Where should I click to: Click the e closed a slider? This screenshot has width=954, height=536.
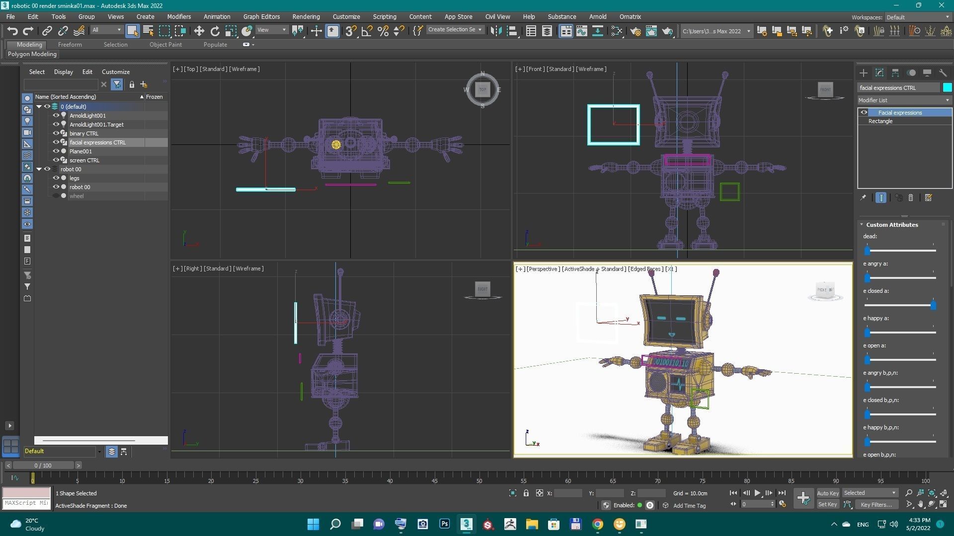(900, 305)
